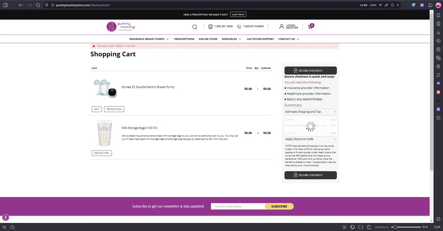Toggle page actions icon in status bar
The width and height of the screenshot is (443, 231).
pos(369,227)
